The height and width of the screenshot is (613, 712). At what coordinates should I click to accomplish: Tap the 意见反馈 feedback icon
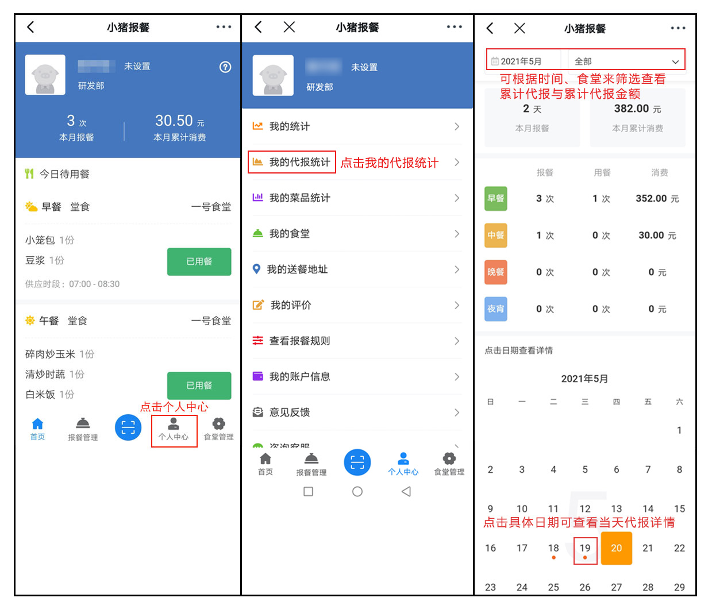(257, 412)
